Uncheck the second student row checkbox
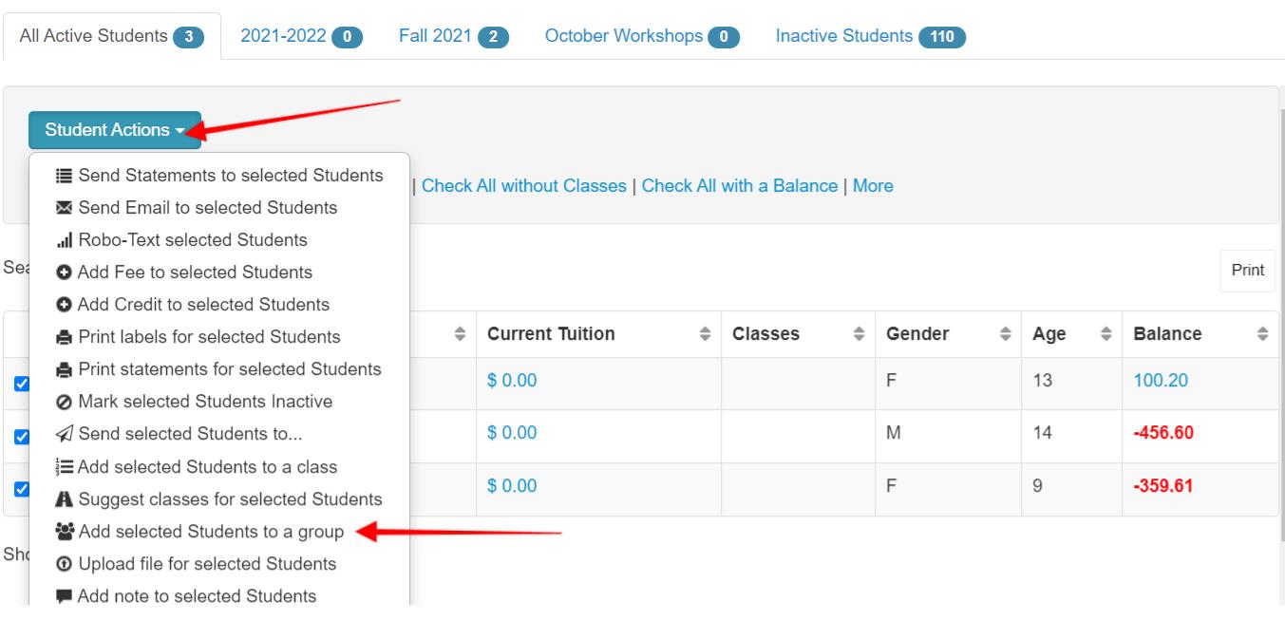Screen dimensions: 1285x620 point(22,437)
